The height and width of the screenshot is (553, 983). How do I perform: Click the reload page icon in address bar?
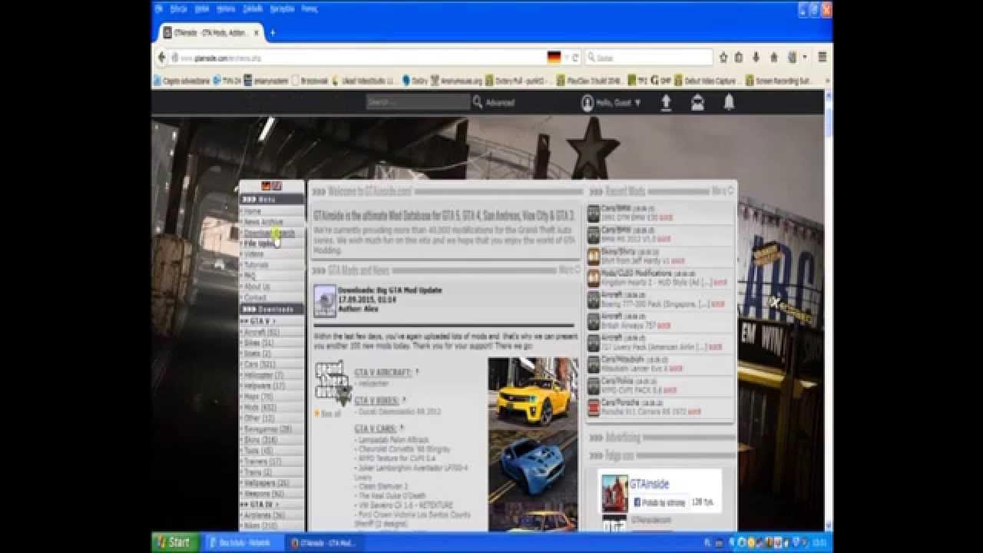click(575, 58)
